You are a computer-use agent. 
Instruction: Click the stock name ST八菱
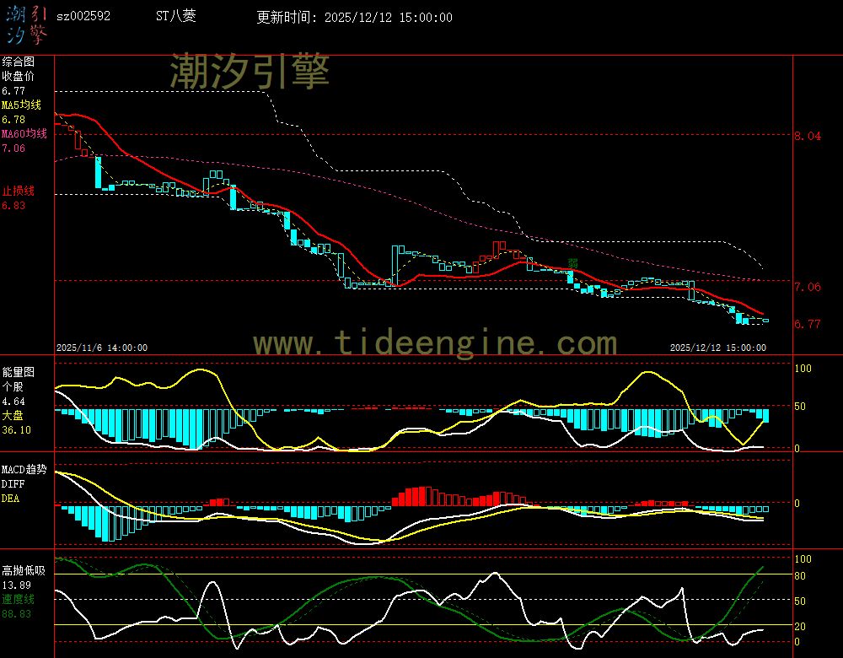(176, 17)
